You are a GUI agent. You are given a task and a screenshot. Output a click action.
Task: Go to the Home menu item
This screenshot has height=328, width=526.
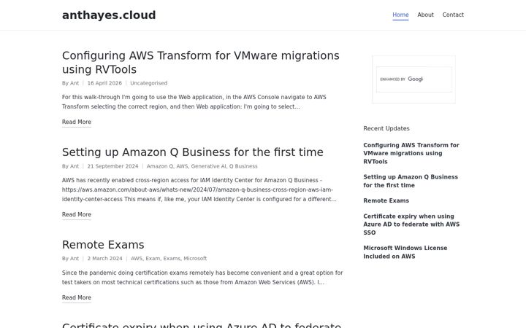(x=400, y=15)
